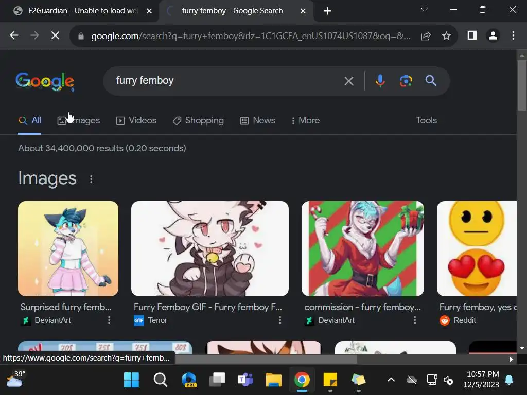Start voice search with the microphone
The height and width of the screenshot is (395, 527).
pyautogui.click(x=380, y=81)
